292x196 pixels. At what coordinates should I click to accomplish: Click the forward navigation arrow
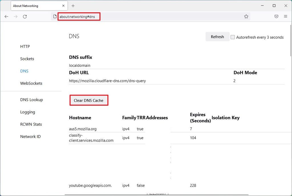15,17
